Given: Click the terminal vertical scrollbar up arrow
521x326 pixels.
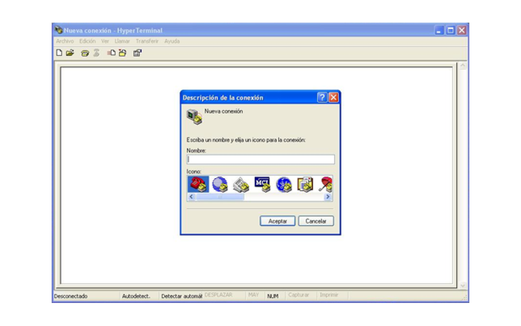Looking at the screenshot, I should [x=462, y=66].
